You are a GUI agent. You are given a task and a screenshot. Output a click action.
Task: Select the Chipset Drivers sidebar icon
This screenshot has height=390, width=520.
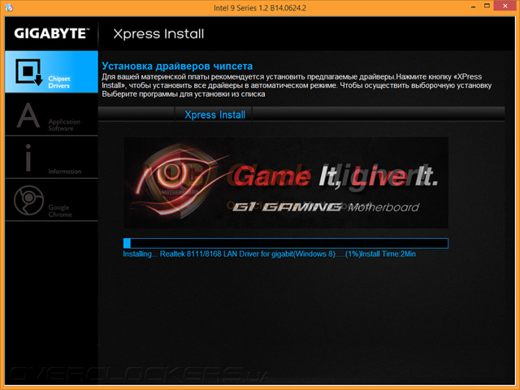(51, 71)
